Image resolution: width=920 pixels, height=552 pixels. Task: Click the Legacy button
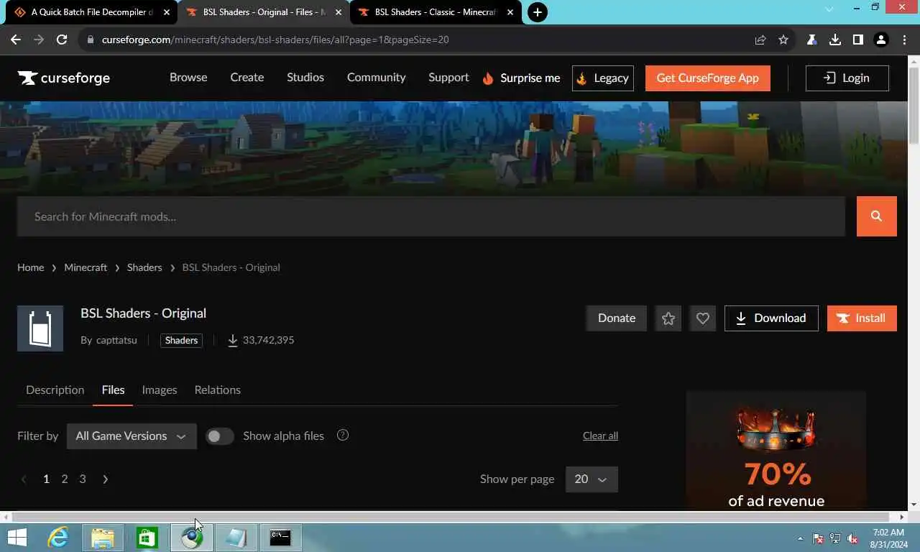point(603,78)
